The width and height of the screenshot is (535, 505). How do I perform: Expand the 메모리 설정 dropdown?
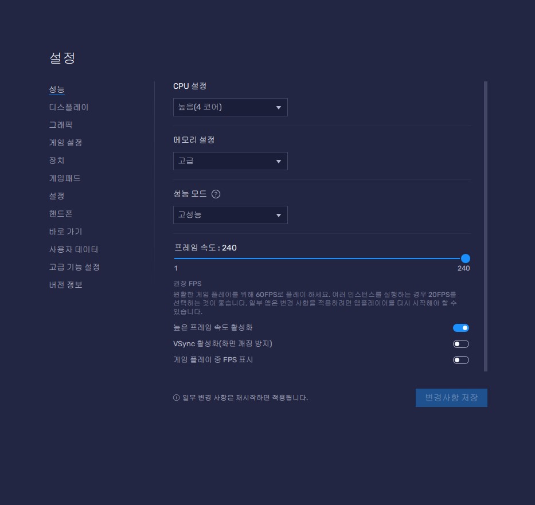pos(230,161)
